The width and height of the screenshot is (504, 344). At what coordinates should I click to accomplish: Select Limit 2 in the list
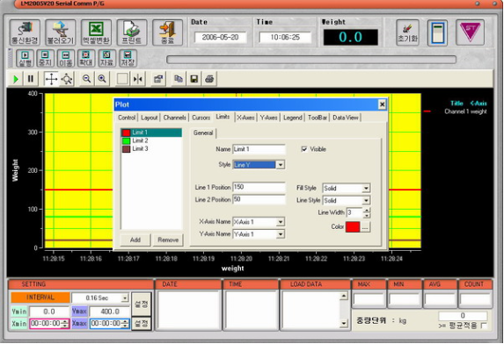[x=151, y=140]
